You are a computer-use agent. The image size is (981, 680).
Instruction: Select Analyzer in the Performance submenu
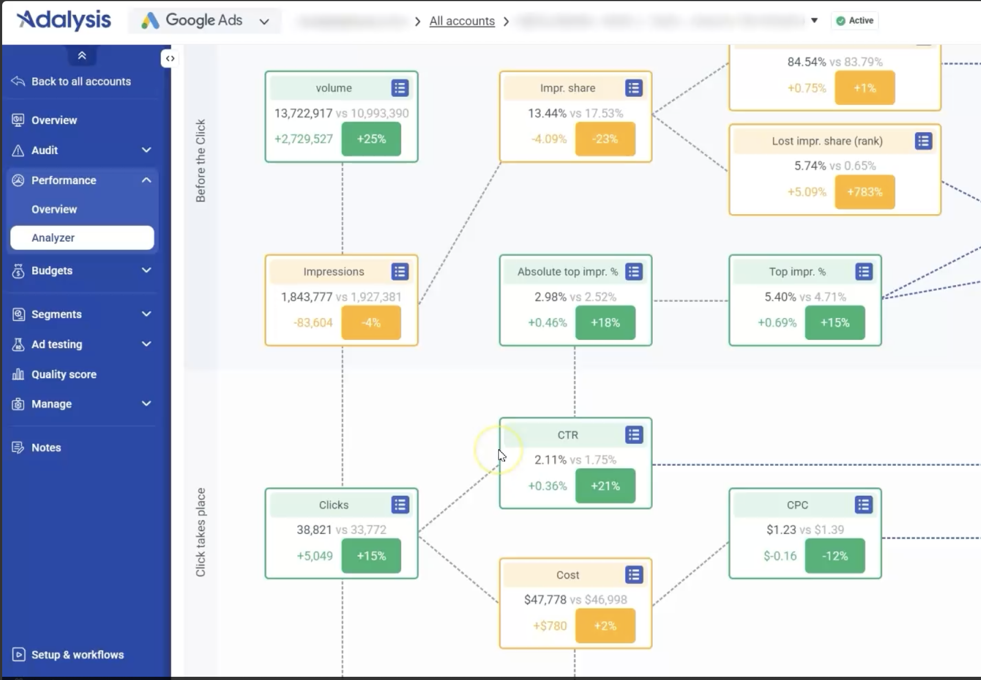pyautogui.click(x=82, y=238)
